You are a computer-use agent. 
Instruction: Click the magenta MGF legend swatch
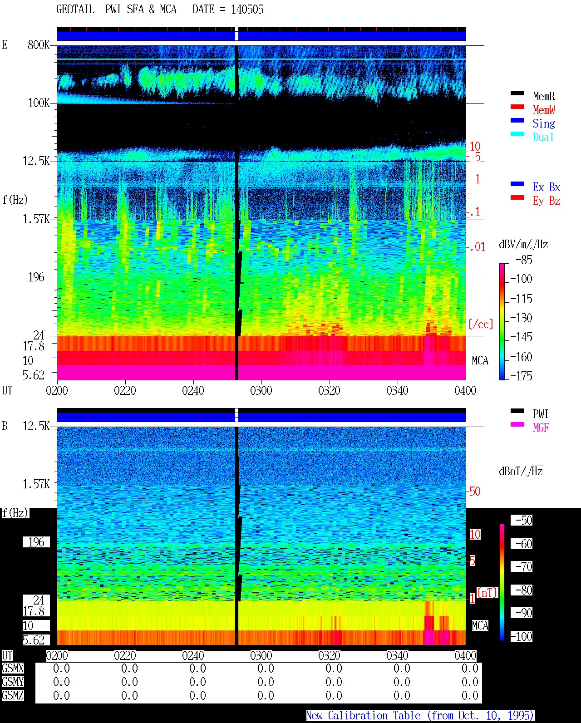point(517,424)
